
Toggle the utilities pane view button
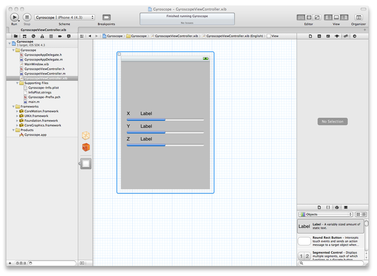tap(344, 17)
